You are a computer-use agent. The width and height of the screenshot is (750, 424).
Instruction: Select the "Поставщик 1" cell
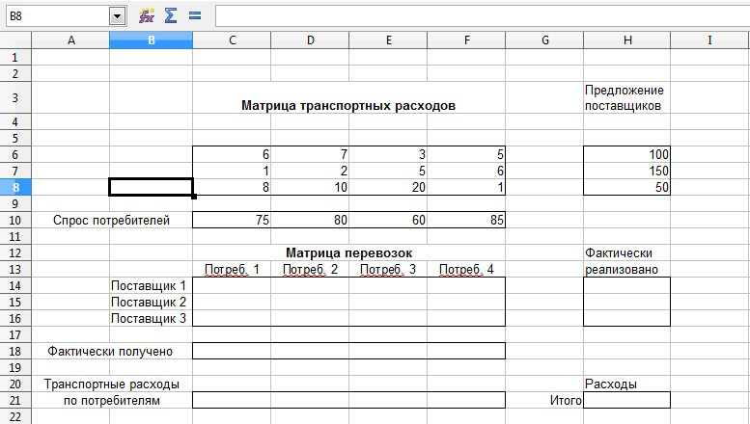151,286
